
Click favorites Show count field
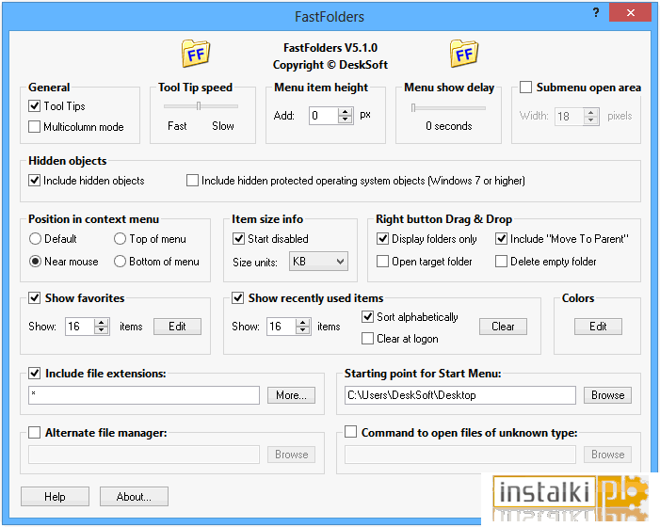(79, 327)
